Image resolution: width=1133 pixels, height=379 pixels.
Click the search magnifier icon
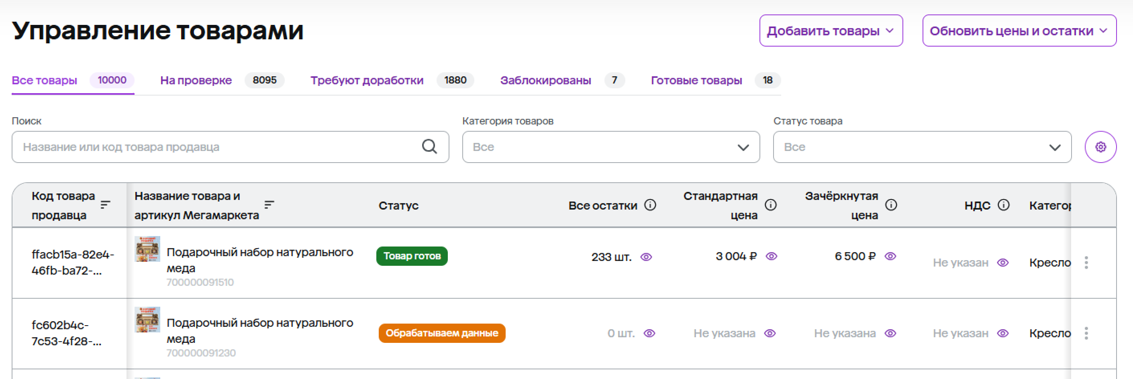429,147
